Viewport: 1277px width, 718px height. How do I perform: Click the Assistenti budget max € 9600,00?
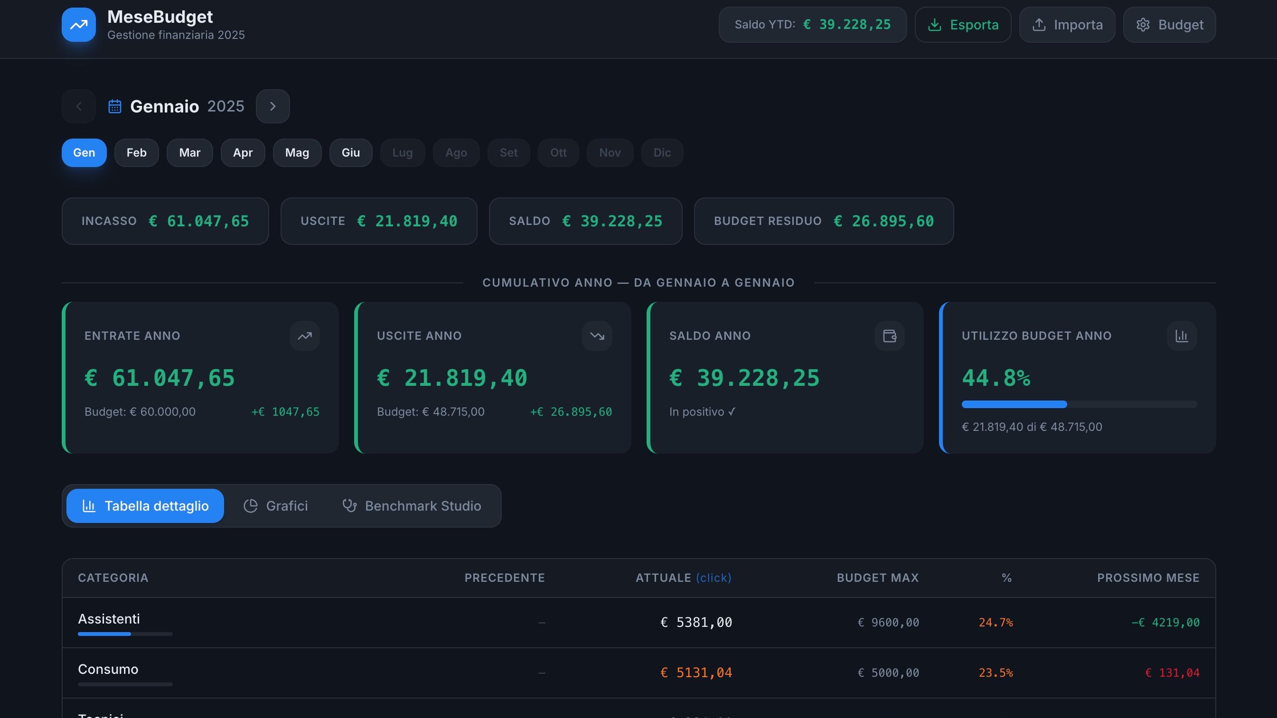[888, 622]
